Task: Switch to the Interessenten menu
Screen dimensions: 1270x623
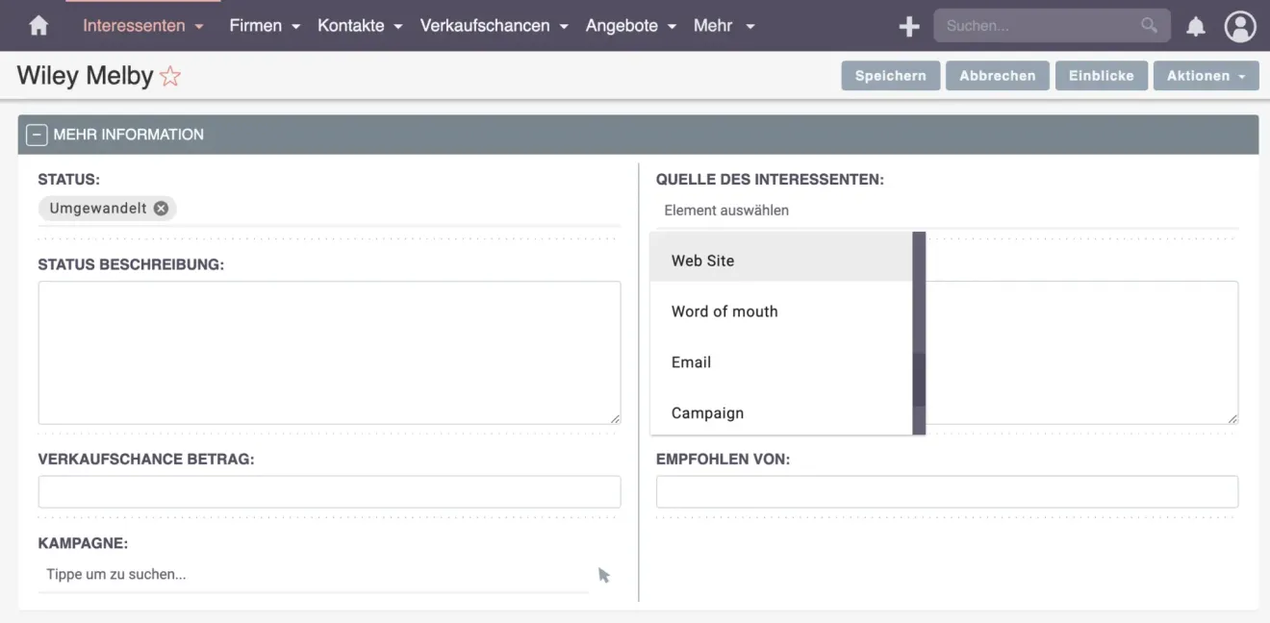Action: [134, 26]
